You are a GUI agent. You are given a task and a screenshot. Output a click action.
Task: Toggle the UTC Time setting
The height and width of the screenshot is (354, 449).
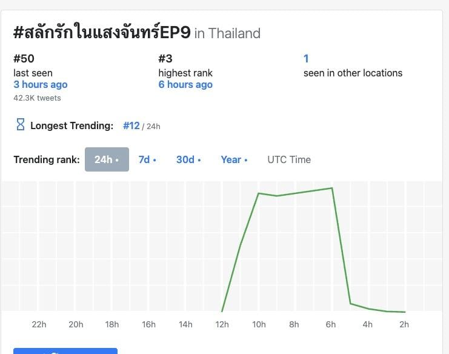289,159
